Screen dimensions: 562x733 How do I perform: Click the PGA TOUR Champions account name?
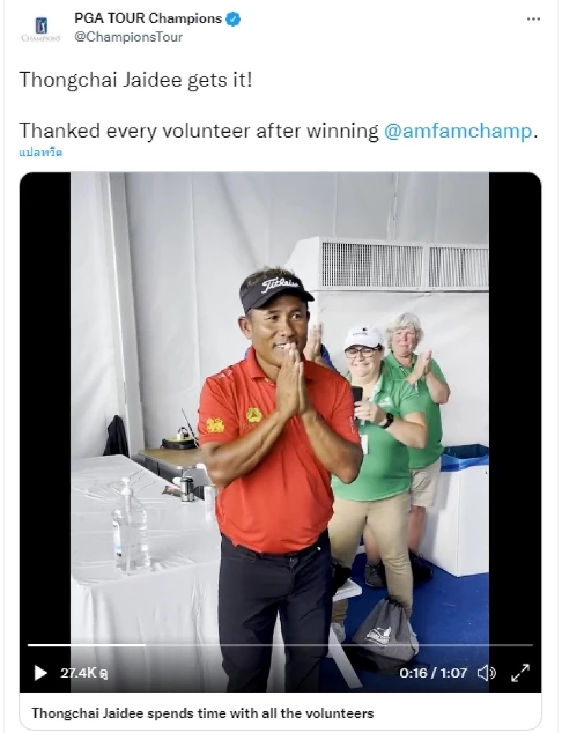point(148,19)
